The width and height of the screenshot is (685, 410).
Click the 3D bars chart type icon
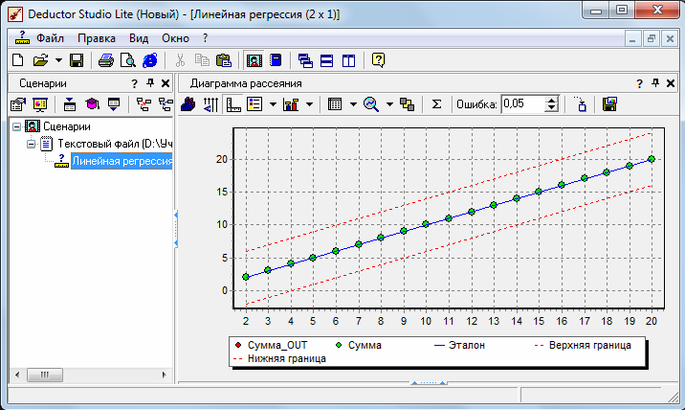tap(188, 104)
